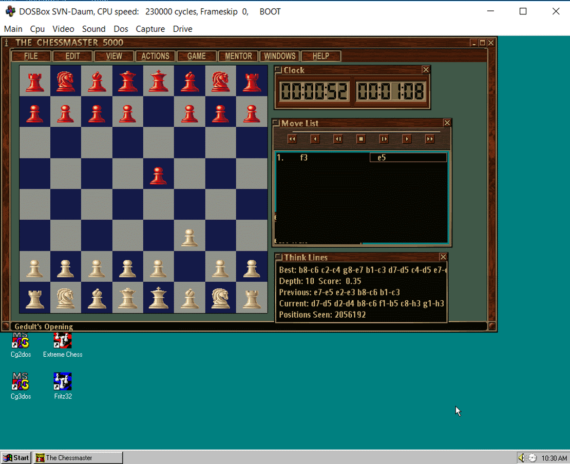Image resolution: width=570 pixels, height=464 pixels.
Task: Click the empty d4 square
Action: point(127,205)
